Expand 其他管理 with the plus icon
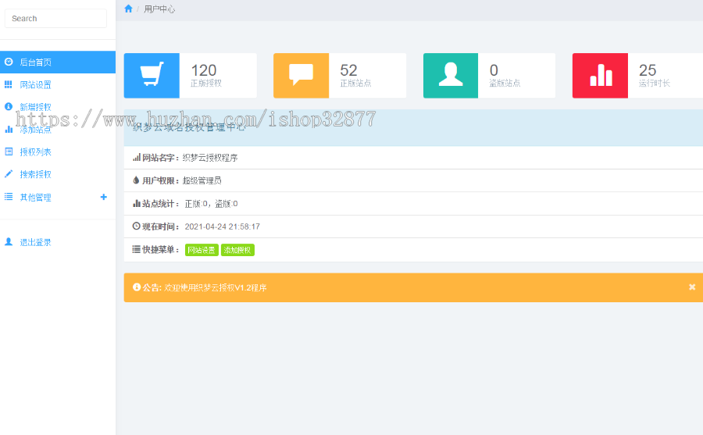This screenshot has height=435, width=703. (x=104, y=197)
